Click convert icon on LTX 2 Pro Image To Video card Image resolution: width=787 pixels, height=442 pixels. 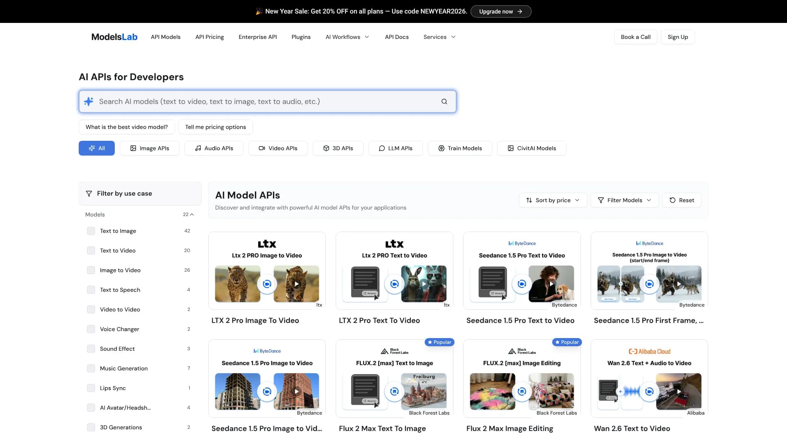[x=267, y=284]
